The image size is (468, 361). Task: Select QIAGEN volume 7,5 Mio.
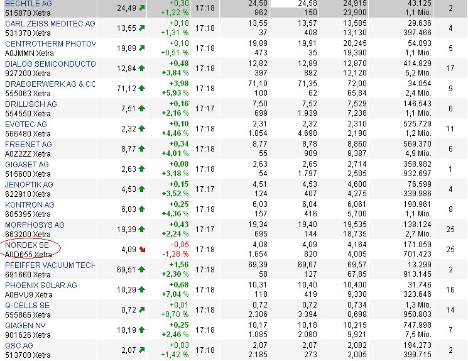tap(418, 335)
